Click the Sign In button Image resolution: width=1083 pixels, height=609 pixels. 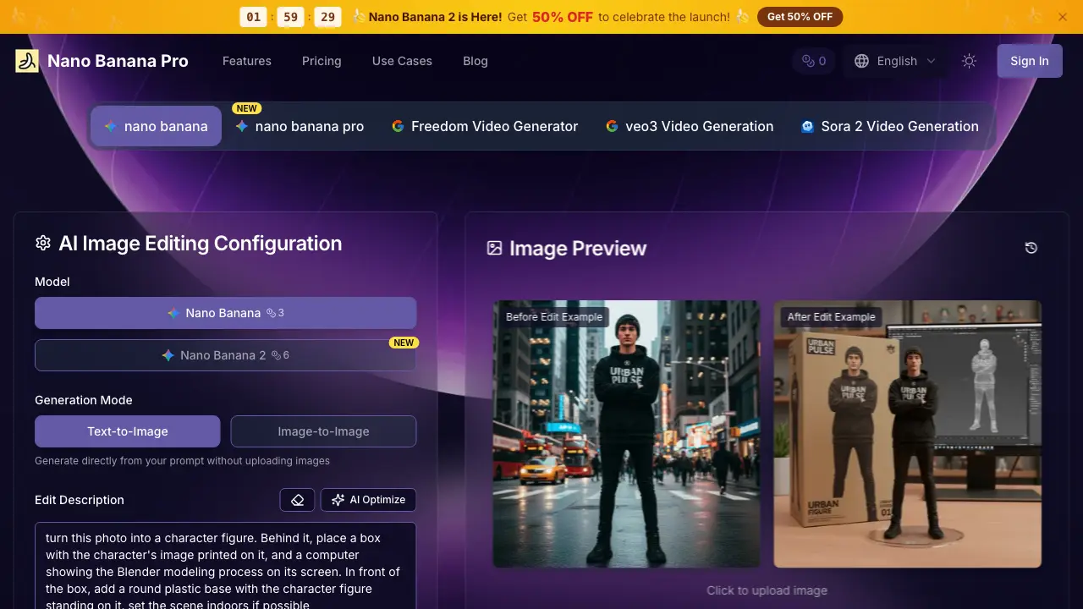coord(1030,61)
